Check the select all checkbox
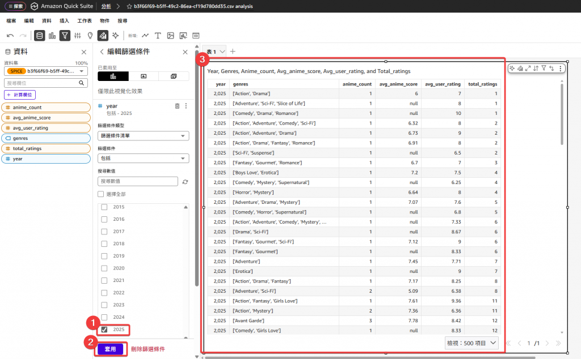The image size is (581, 359). click(101, 194)
